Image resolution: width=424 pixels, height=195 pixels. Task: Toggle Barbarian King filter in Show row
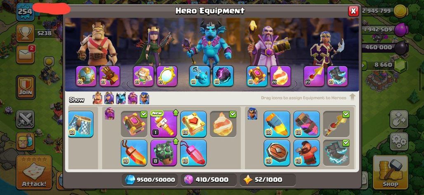click(x=98, y=98)
